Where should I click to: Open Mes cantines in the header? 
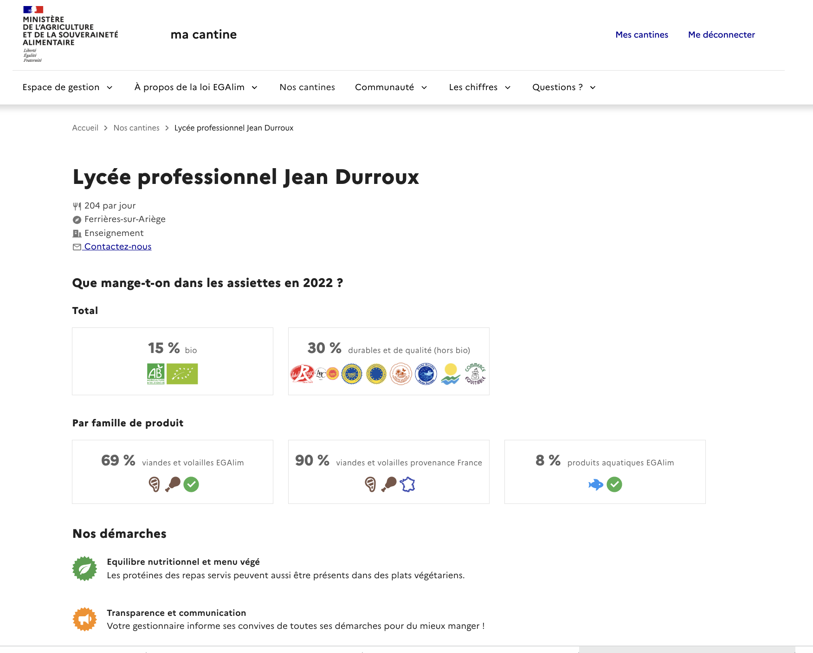pyautogui.click(x=642, y=35)
